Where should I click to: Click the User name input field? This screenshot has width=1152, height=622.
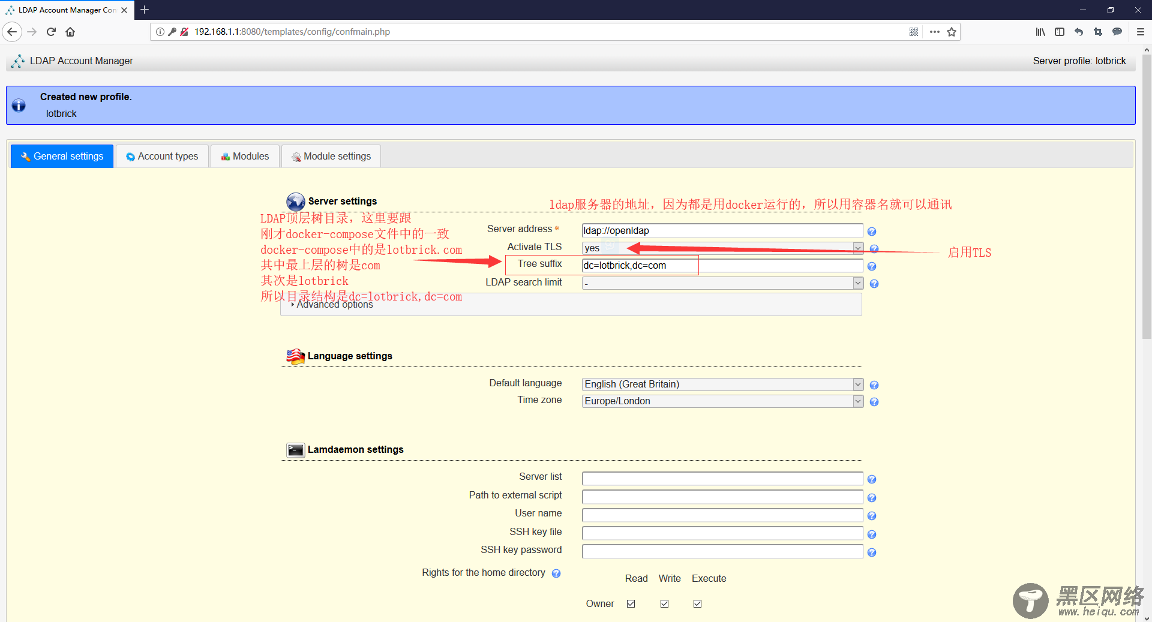coord(722,515)
